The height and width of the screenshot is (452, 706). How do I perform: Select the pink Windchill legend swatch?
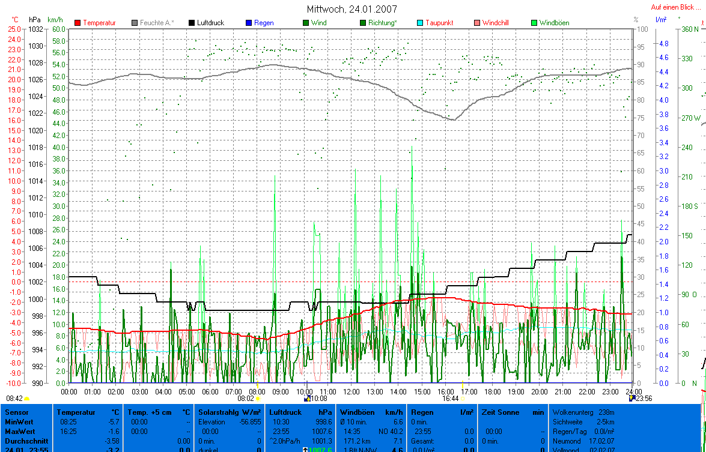coord(478,23)
